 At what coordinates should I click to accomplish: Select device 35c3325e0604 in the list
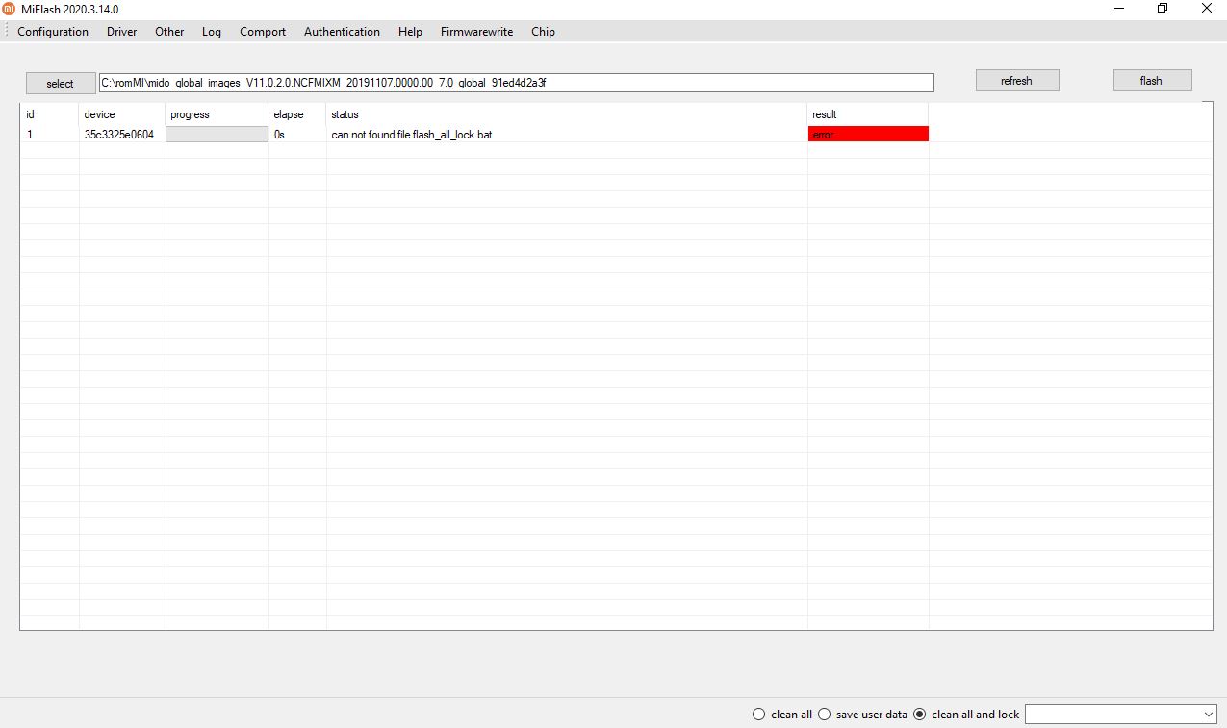click(119, 135)
